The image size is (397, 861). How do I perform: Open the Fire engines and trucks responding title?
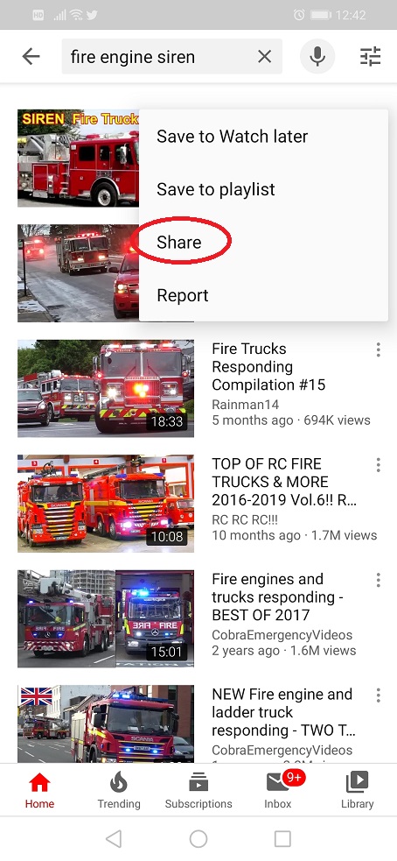[277, 596]
